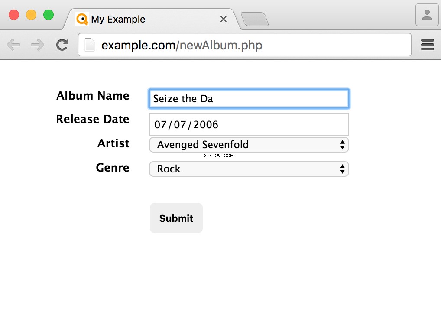Click the address bar URL
441x312 pixels.
click(182, 45)
